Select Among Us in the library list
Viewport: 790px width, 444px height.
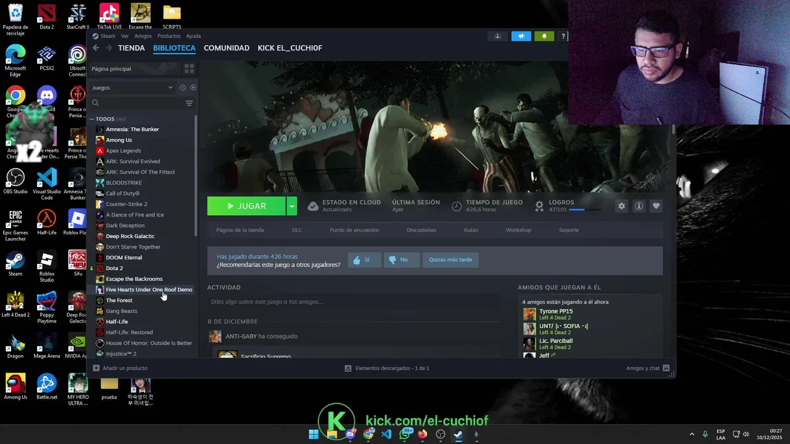[118, 140]
